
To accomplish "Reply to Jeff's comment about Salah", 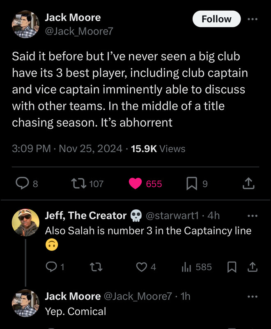I will coord(51,267).
